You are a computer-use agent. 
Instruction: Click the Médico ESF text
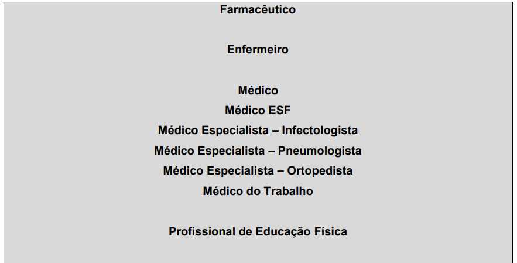(258, 110)
